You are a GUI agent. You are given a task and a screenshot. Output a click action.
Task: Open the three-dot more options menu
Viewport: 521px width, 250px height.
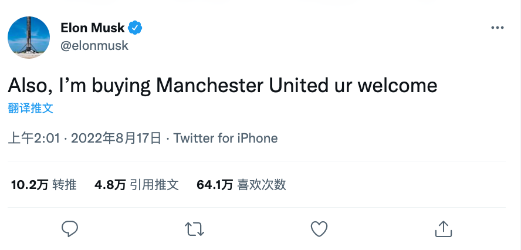[496, 28]
